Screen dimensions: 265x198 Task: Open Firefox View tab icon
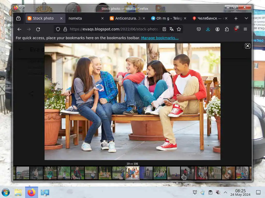[x=18, y=18]
